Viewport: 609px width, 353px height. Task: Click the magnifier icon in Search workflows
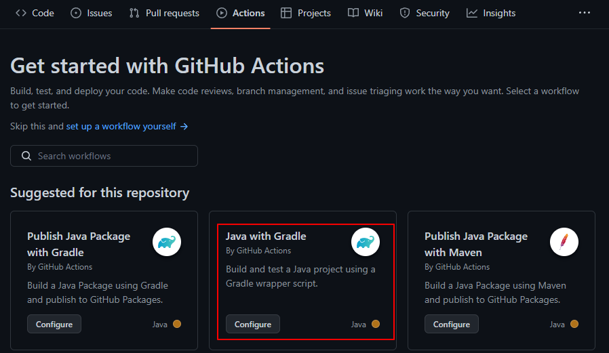(26, 156)
